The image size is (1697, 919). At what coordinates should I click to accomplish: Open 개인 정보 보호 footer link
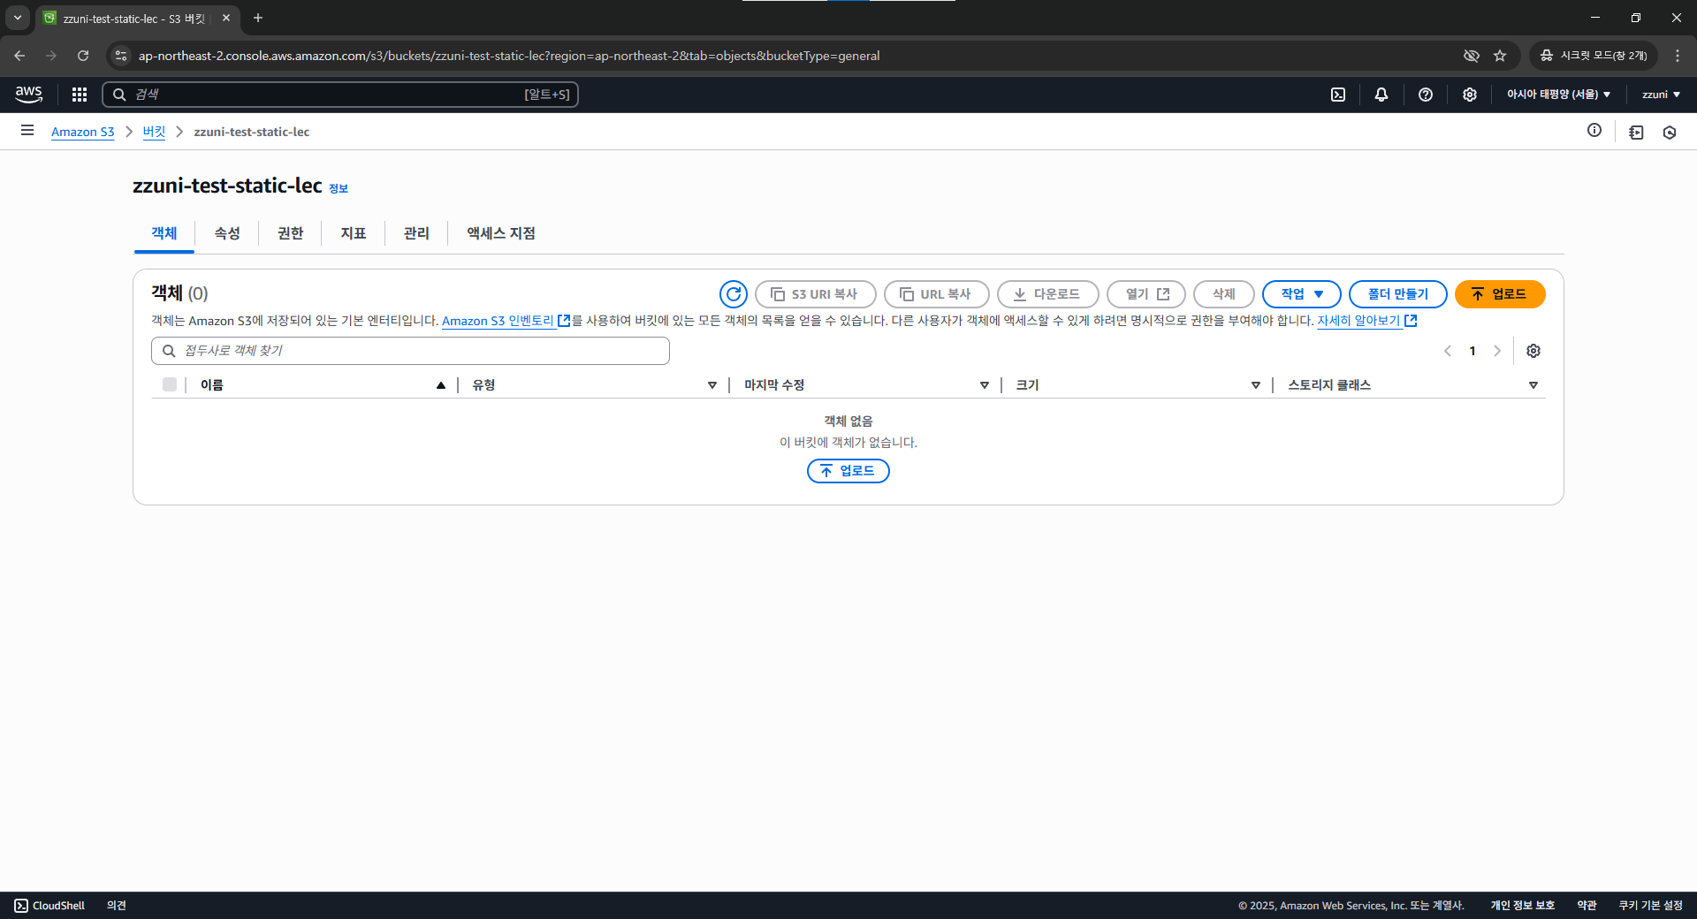pos(1522,906)
